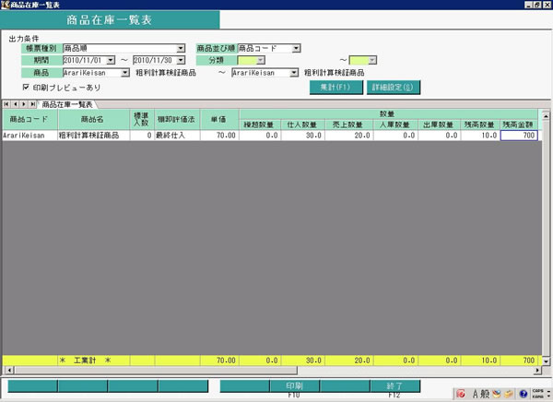Viewport: 553px width, 402px height.
Task: Click the CAPS KANA indicator
Action: pos(538,394)
